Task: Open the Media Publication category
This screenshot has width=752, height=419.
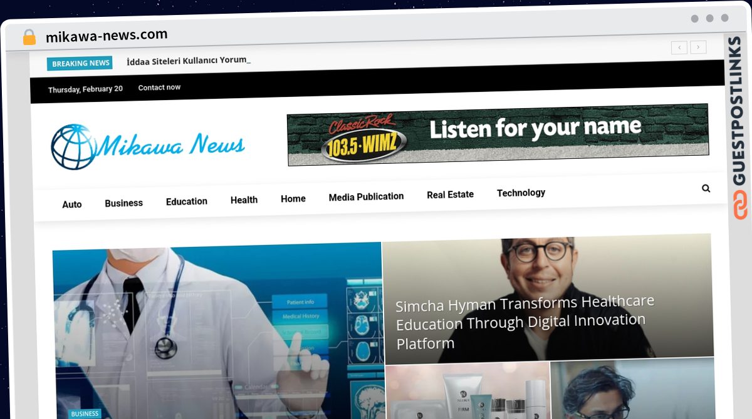Action: pos(366,196)
